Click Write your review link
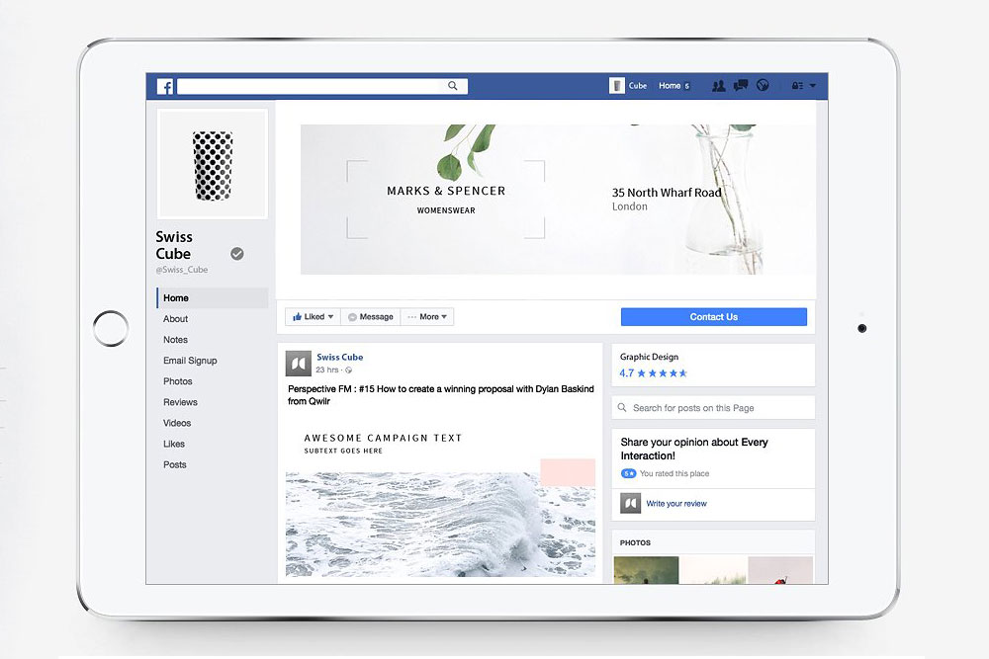Screen dimensions: 989x659 pos(676,503)
